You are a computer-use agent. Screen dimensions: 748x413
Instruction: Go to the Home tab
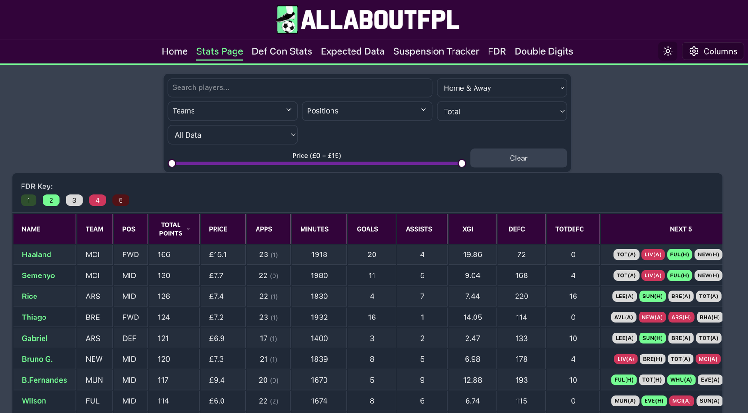click(174, 51)
